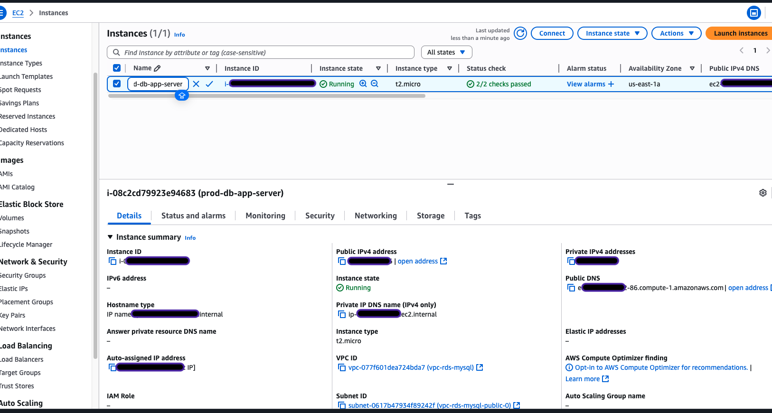Open the vpc-rds-mysql VPC link
The image size is (772, 413).
[x=411, y=367]
